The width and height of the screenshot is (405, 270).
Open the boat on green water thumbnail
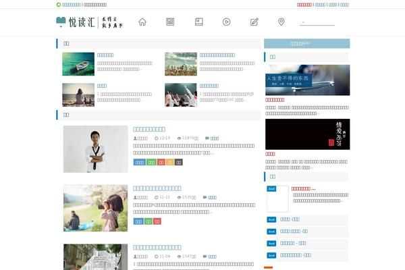(78, 64)
